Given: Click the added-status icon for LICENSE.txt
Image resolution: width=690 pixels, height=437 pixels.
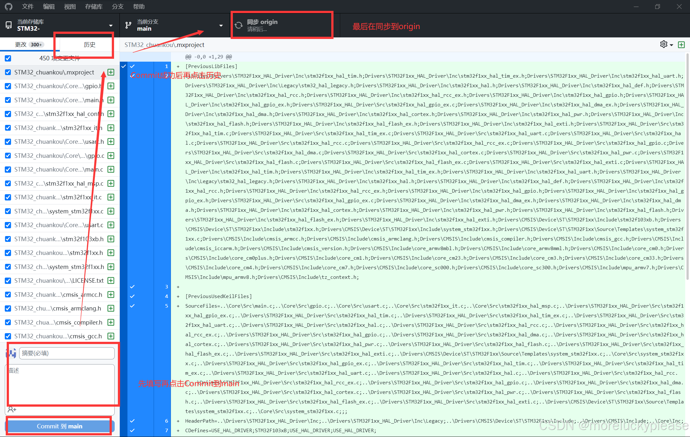Looking at the screenshot, I should click(111, 280).
